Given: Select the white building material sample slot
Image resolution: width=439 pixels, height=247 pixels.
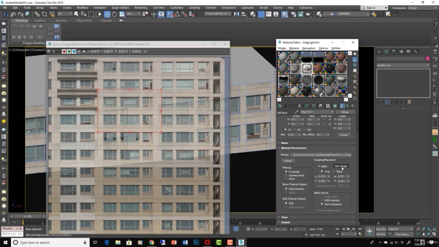Looking at the screenshot, I should [307, 69].
